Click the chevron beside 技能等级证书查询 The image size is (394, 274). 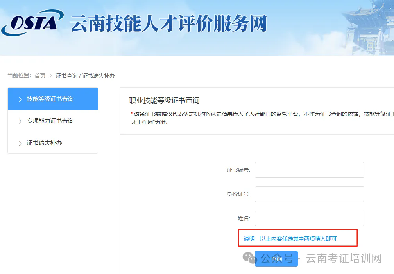20,99
